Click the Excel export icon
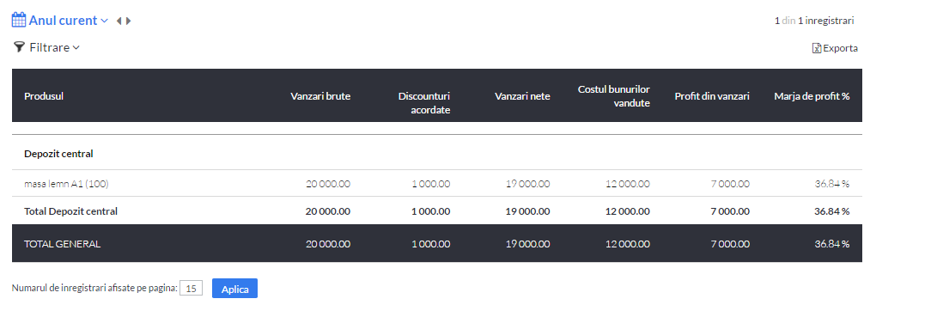 click(817, 48)
